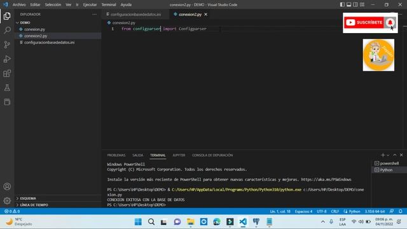407x229 pixels.
Task: Change encoding UTF-8 in status bar
Action: (321, 211)
